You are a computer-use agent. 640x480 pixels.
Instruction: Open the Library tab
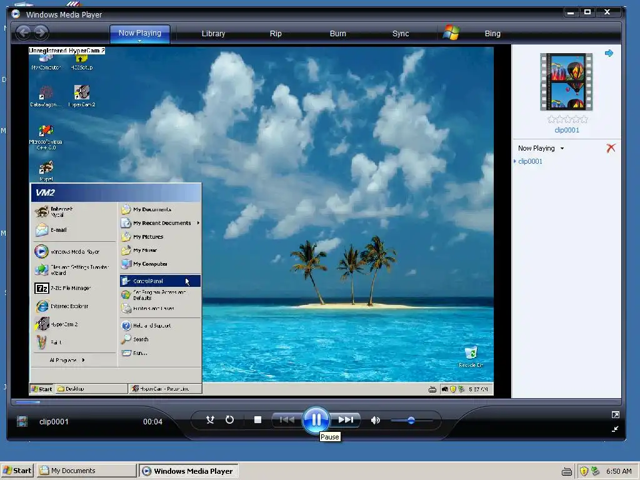[214, 34]
